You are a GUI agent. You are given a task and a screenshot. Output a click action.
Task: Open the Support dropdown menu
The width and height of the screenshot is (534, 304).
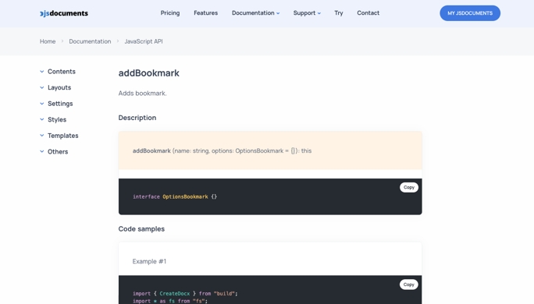click(x=307, y=13)
